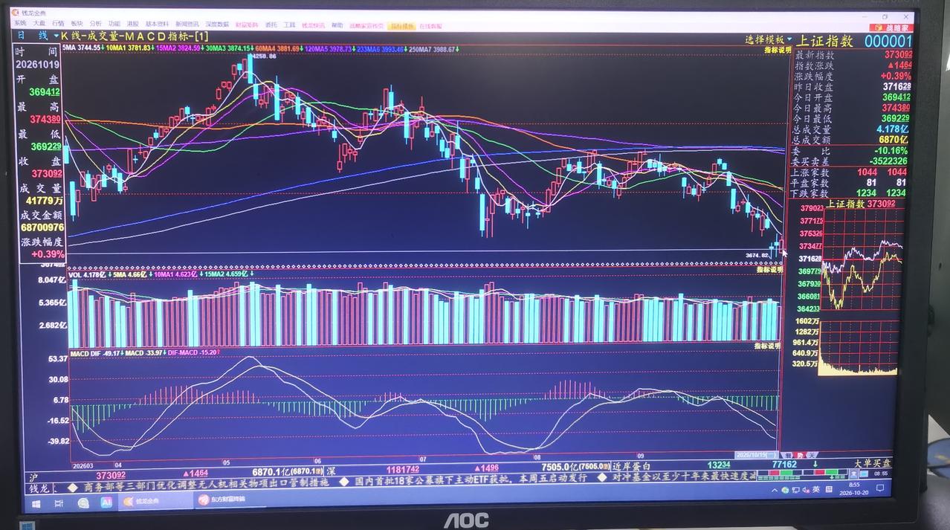Open the 功能 menu
The height and width of the screenshot is (530, 950).
tap(114, 25)
